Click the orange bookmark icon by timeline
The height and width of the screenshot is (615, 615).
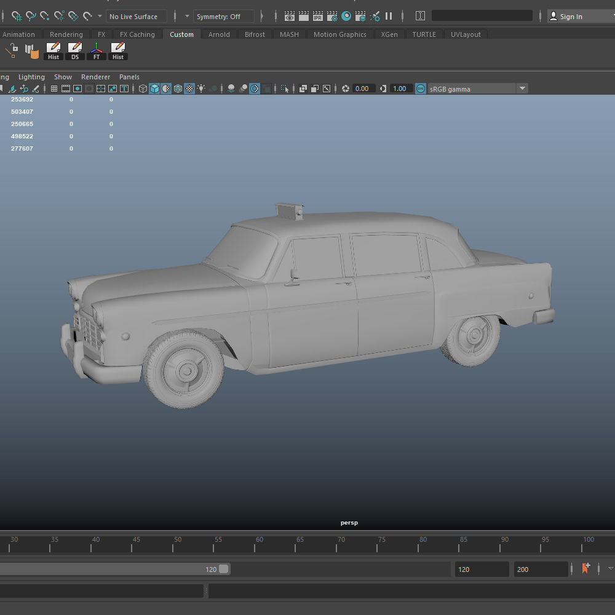pos(586,568)
